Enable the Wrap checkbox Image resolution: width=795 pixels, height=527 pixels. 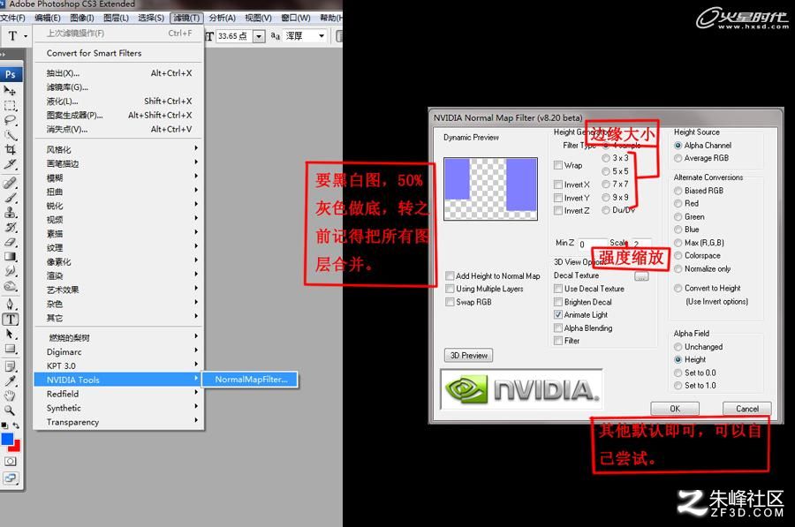point(558,165)
